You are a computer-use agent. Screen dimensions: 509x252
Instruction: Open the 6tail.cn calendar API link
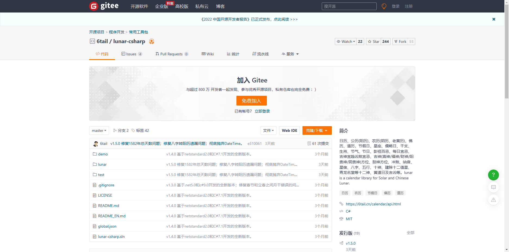[x=373, y=204]
